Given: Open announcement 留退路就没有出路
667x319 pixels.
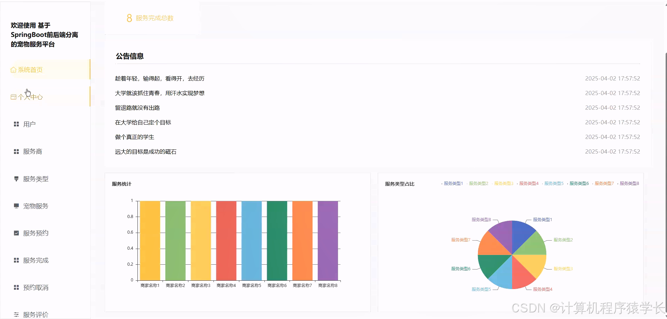Looking at the screenshot, I should click(x=137, y=108).
